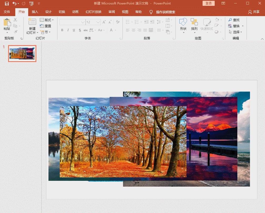Expand the Select (选择) dropdown
Viewport: 265px width, 213px height.
(241, 32)
